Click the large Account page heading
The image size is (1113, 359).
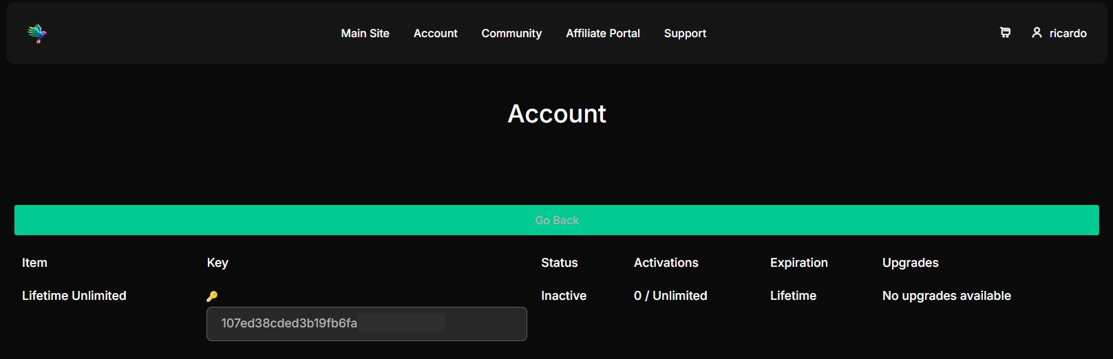(557, 114)
